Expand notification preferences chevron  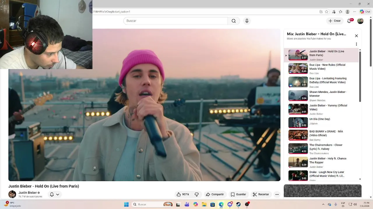click(58, 194)
